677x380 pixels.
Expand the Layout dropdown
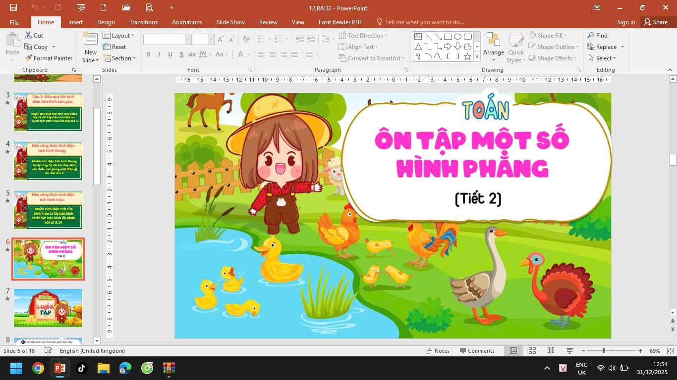coord(118,36)
